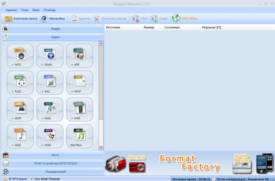The width and height of the screenshot is (275, 181).
Task: Choose the OGG format icon
Action: (20, 136)
